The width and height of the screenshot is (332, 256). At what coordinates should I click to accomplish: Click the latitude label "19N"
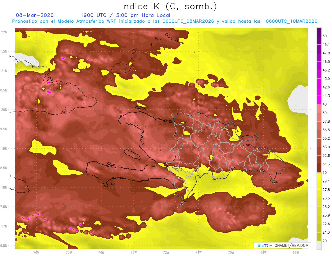[5, 148]
